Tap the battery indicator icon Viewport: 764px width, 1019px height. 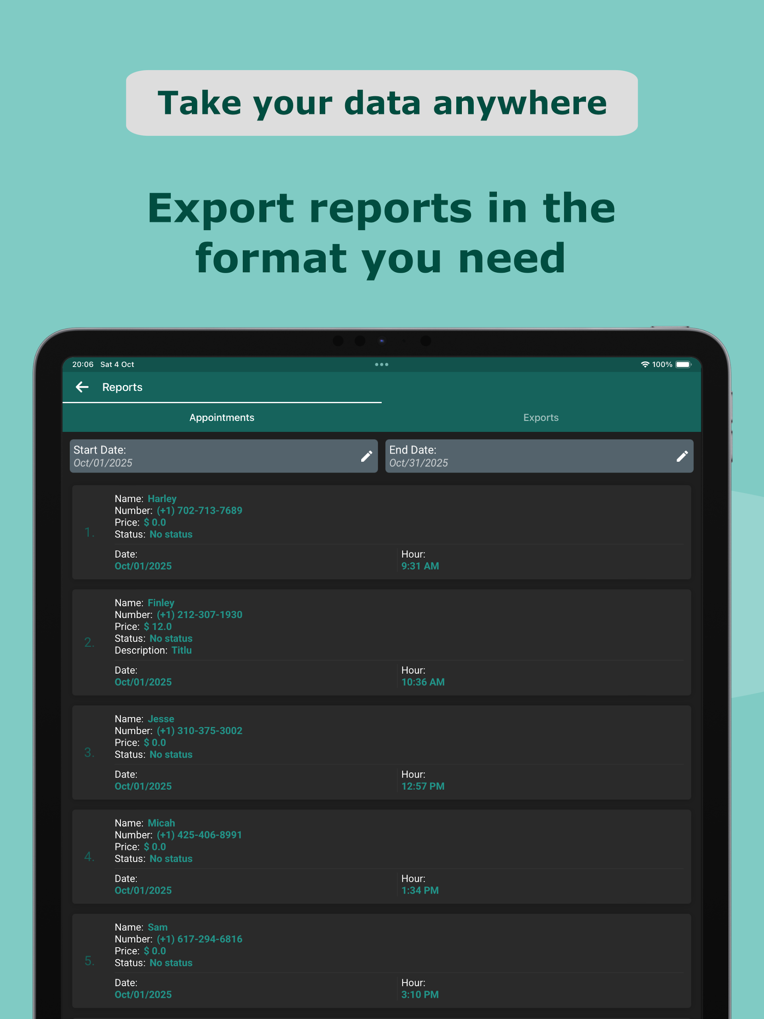click(683, 364)
